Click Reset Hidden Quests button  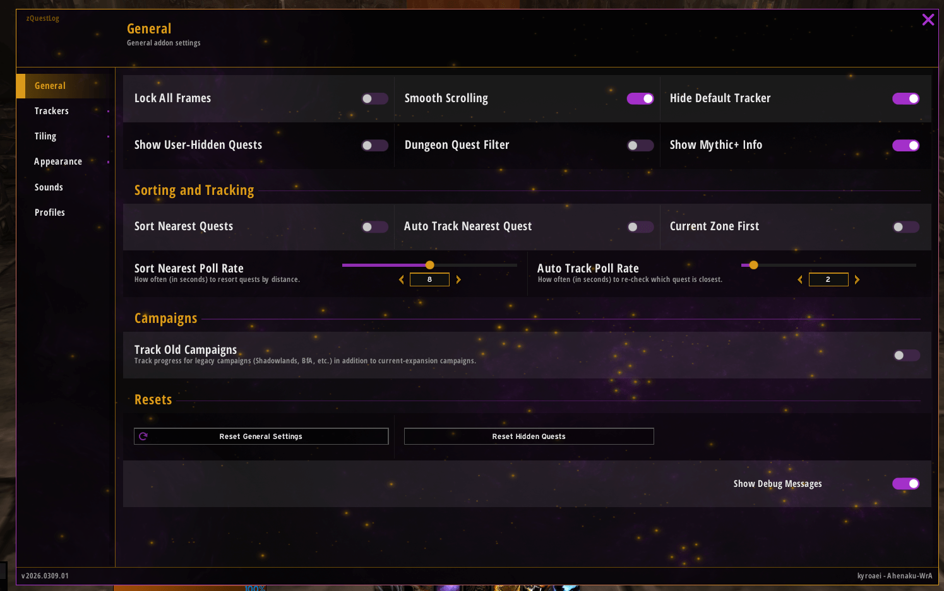[x=529, y=436]
